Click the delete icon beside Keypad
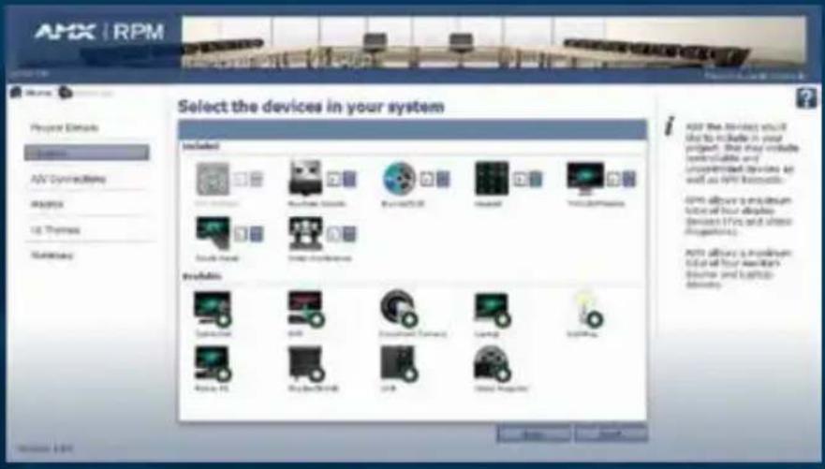This screenshot has height=469, width=825. (x=535, y=180)
